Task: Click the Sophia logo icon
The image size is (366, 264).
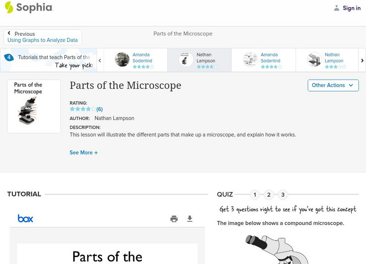Action: [x=9, y=7]
